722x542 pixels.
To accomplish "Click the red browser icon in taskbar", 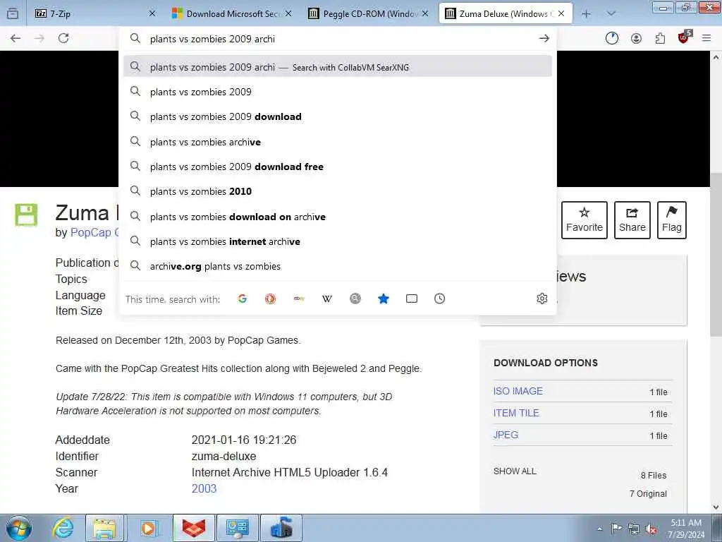I will (x=194, y=528).
